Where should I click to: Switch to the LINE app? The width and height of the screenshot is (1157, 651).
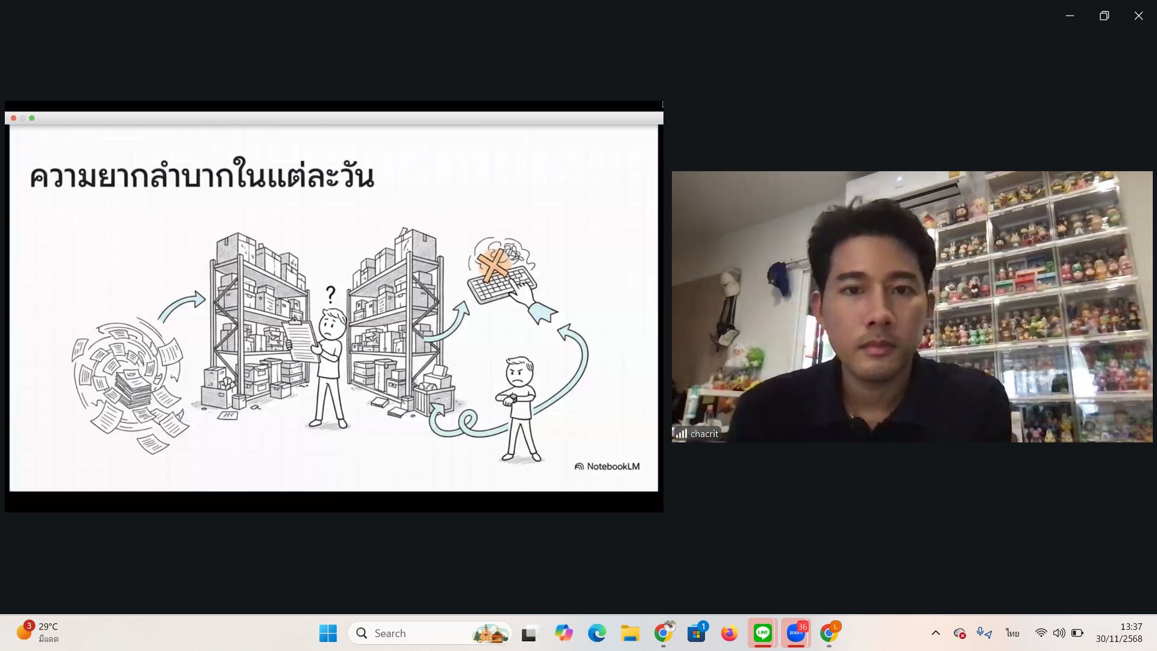click(x=763, y=633)
